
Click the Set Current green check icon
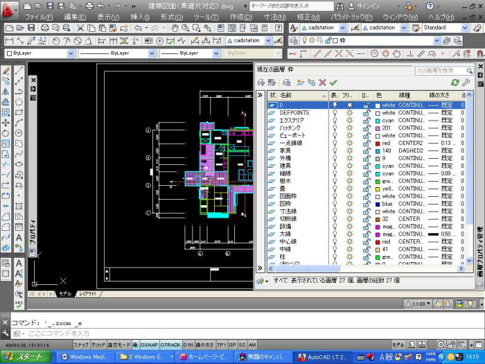click(333, 83)
